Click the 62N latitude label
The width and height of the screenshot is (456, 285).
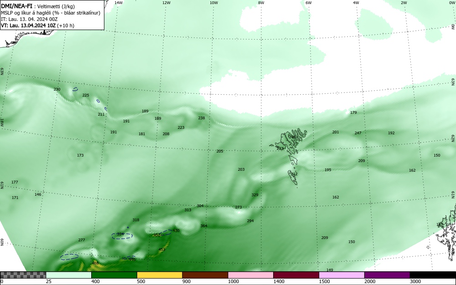tap(453, 138)
